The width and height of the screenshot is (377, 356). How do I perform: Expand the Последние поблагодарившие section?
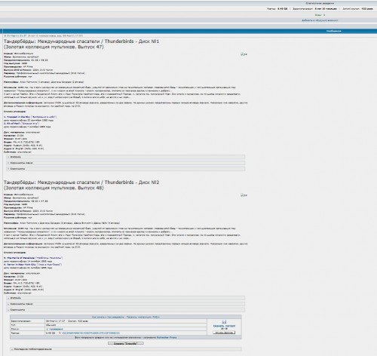[x=126, y=349]
